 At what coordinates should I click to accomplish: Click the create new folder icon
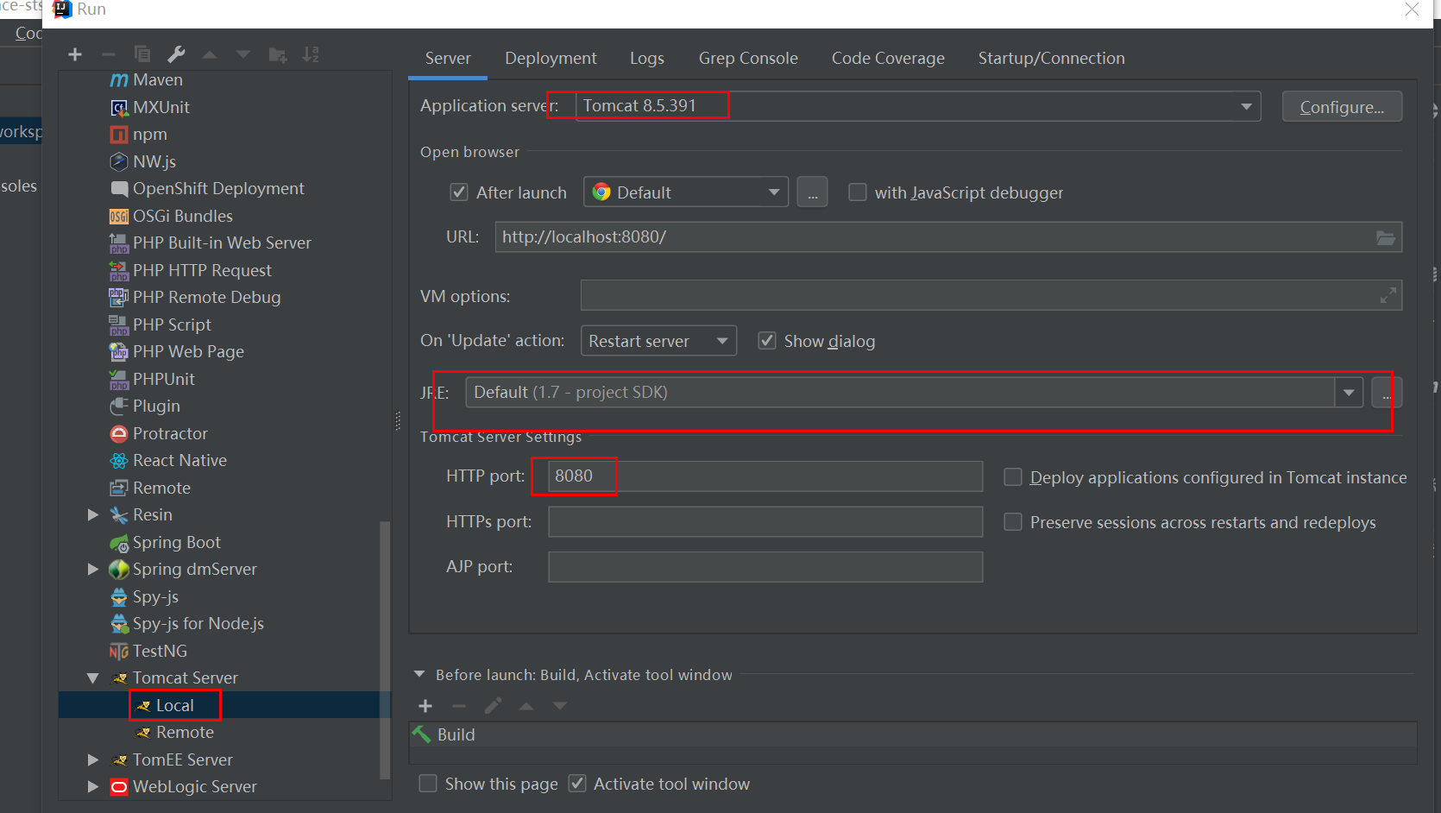[x=277, y=54]
